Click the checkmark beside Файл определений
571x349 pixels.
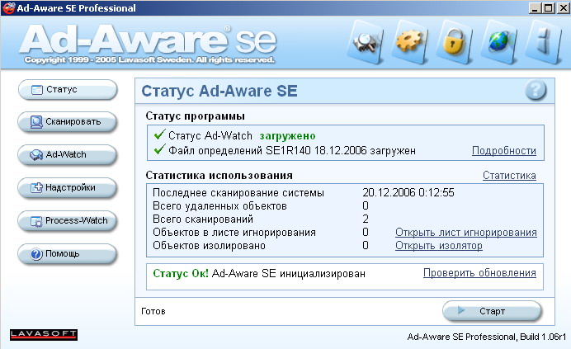click(159, 149)
